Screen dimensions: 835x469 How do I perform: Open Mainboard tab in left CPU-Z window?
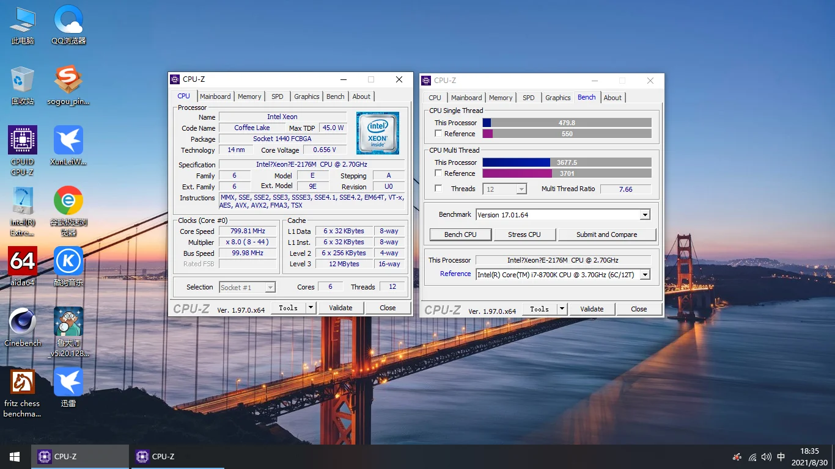[215, 96]
